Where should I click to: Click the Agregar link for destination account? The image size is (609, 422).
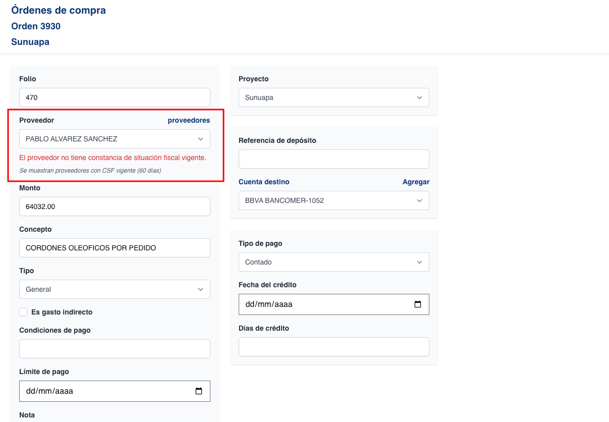tap(416, 182)
